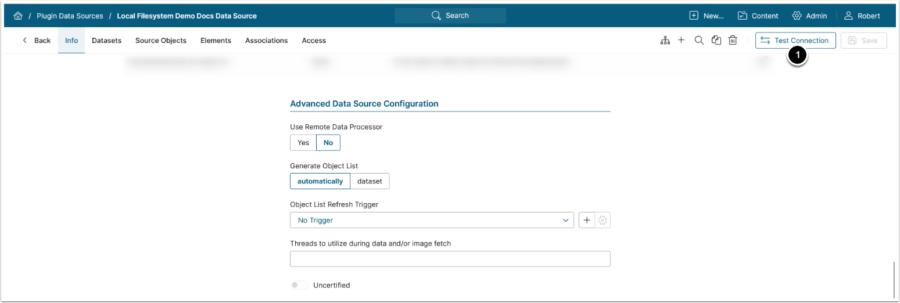Click the plus icon in the toolbar

click(682, 41)
